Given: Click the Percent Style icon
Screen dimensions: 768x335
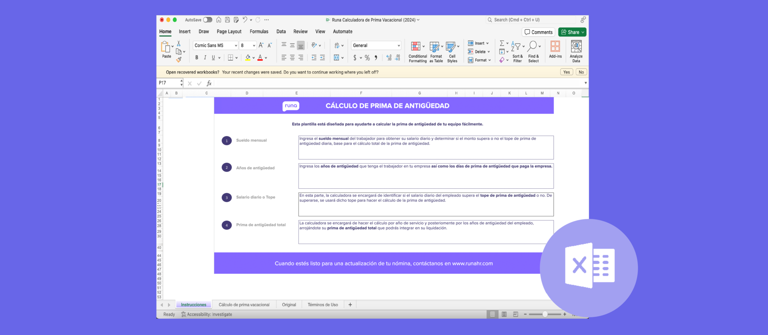Looking at the screenshot, I should 367,58.
